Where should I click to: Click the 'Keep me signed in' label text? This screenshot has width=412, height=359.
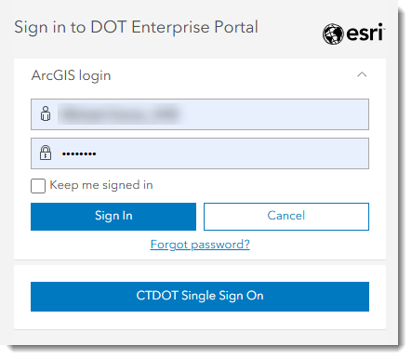(x=101, y=185)
